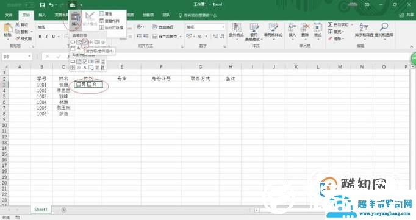This screenshot has height=220, width=416.
Task: Open 属性 properties for the control
Action: 106,13
